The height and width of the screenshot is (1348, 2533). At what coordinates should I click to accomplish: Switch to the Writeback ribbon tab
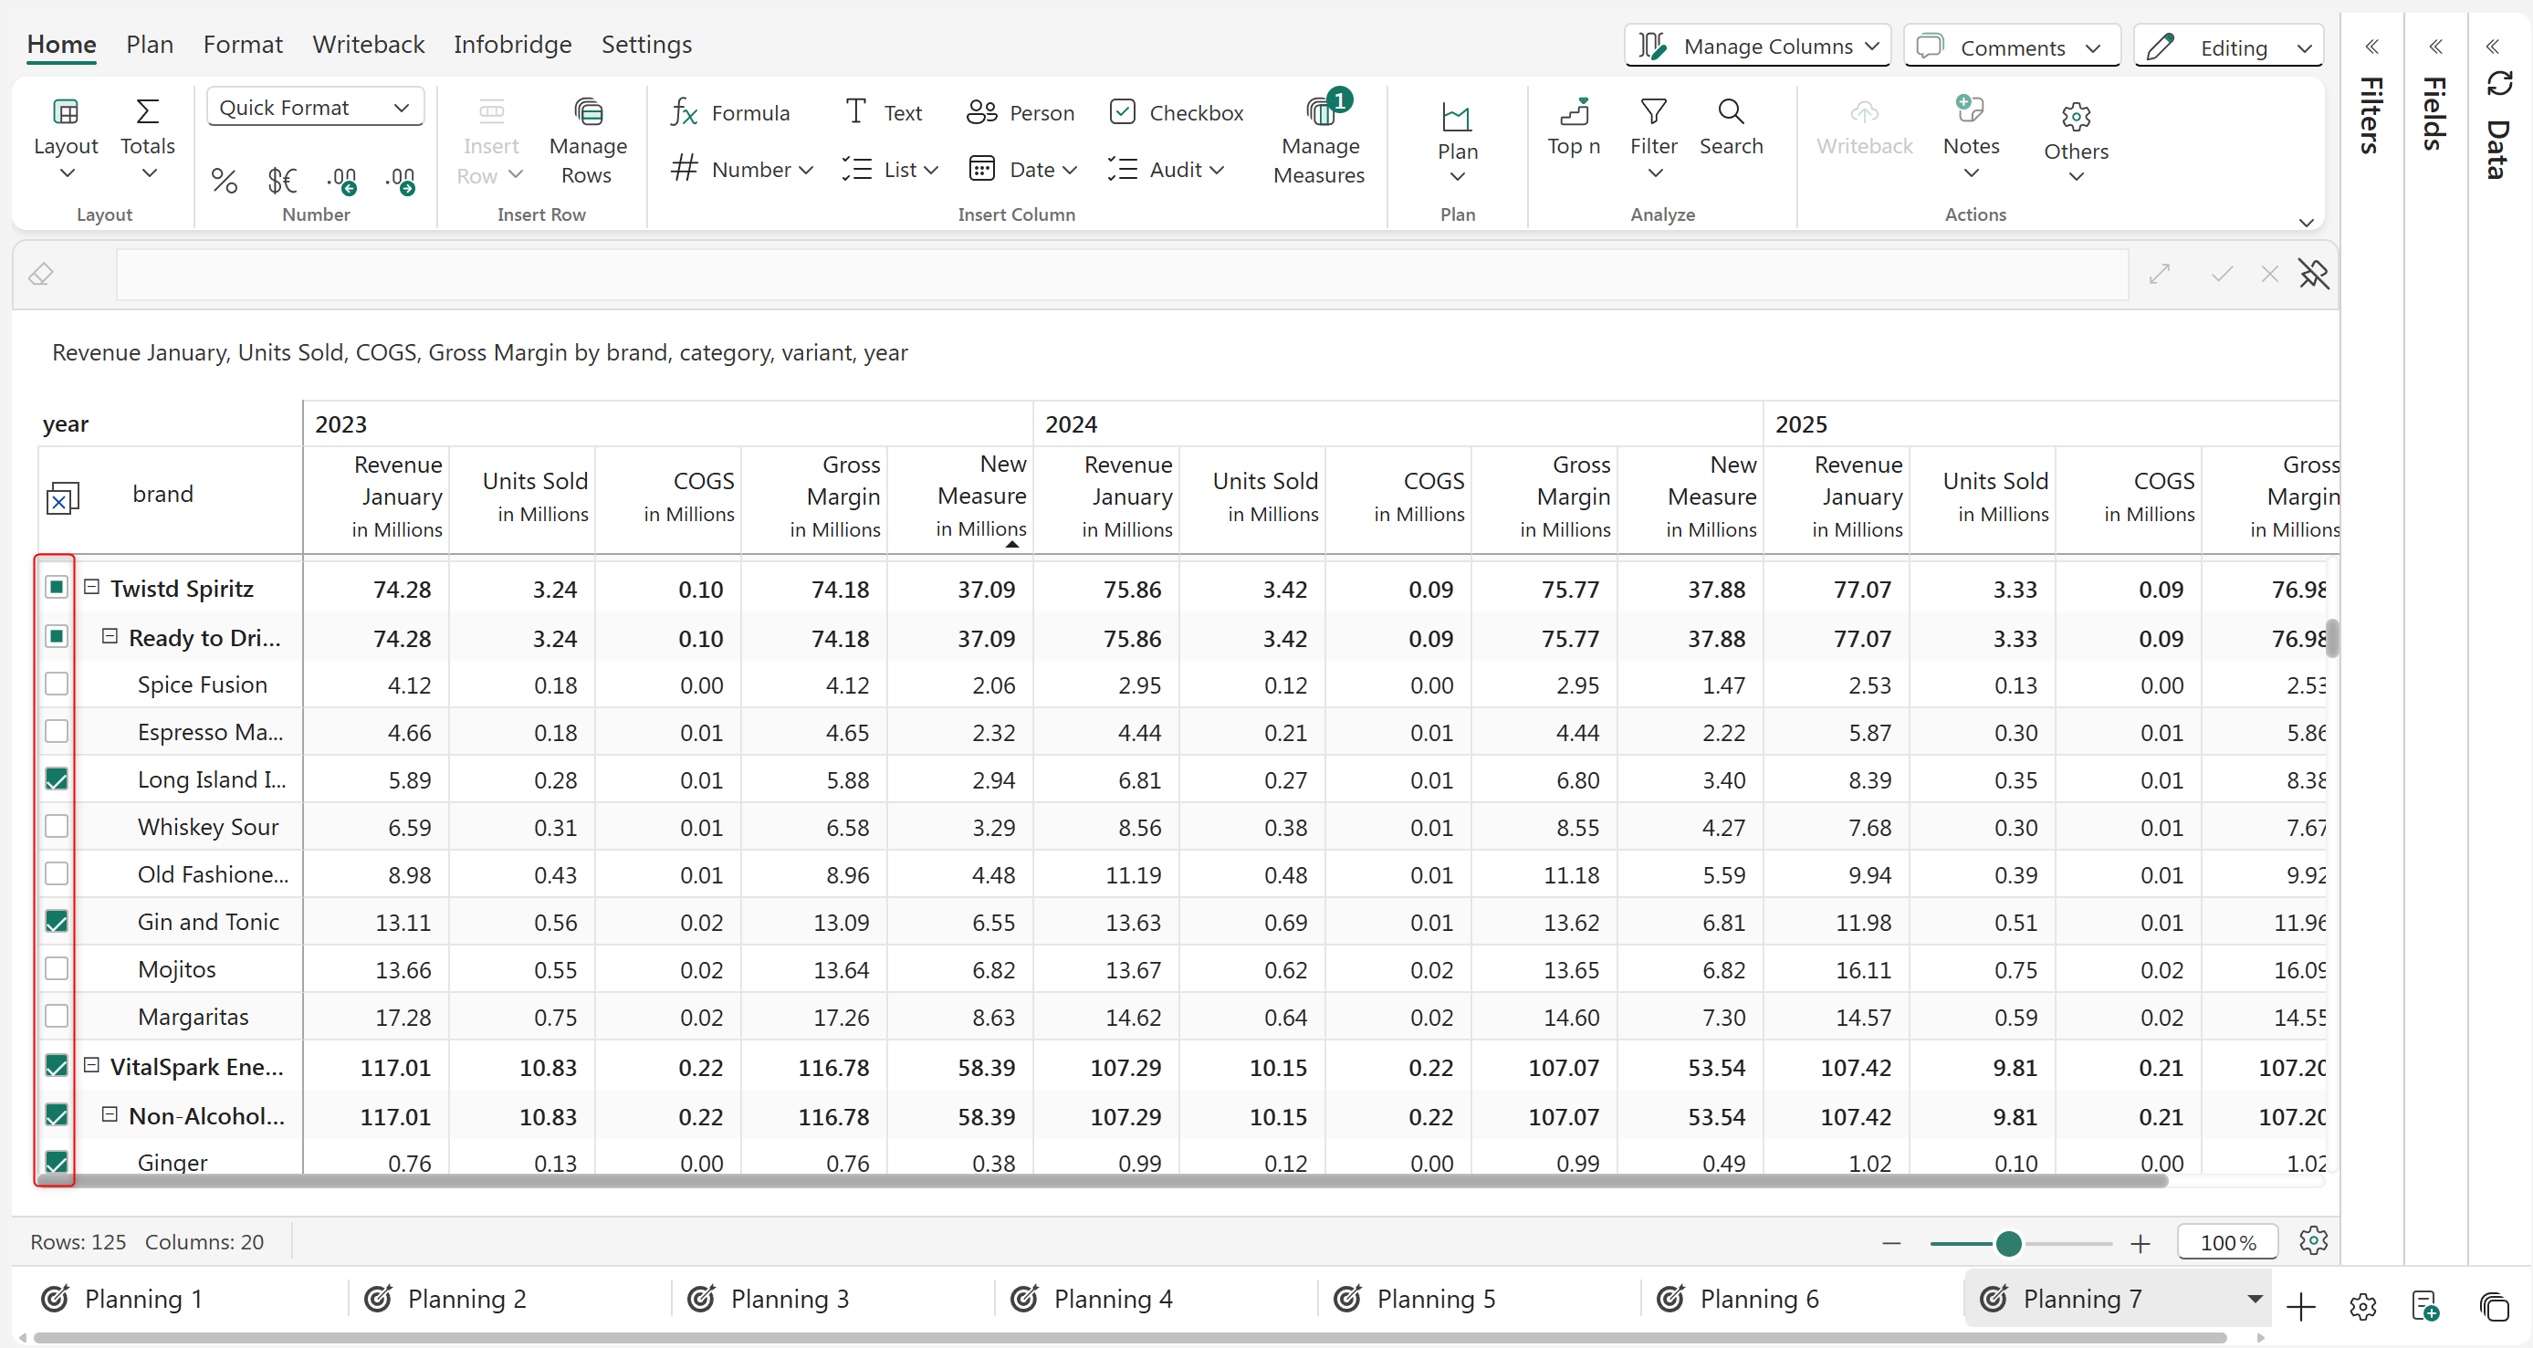(x=368, y=44)
